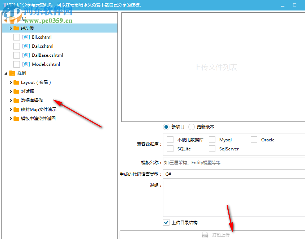Select the Layout（布局） tree label
Image resolution: width=305 pixels, height=239 pixels.
click(x=36, y=82)
